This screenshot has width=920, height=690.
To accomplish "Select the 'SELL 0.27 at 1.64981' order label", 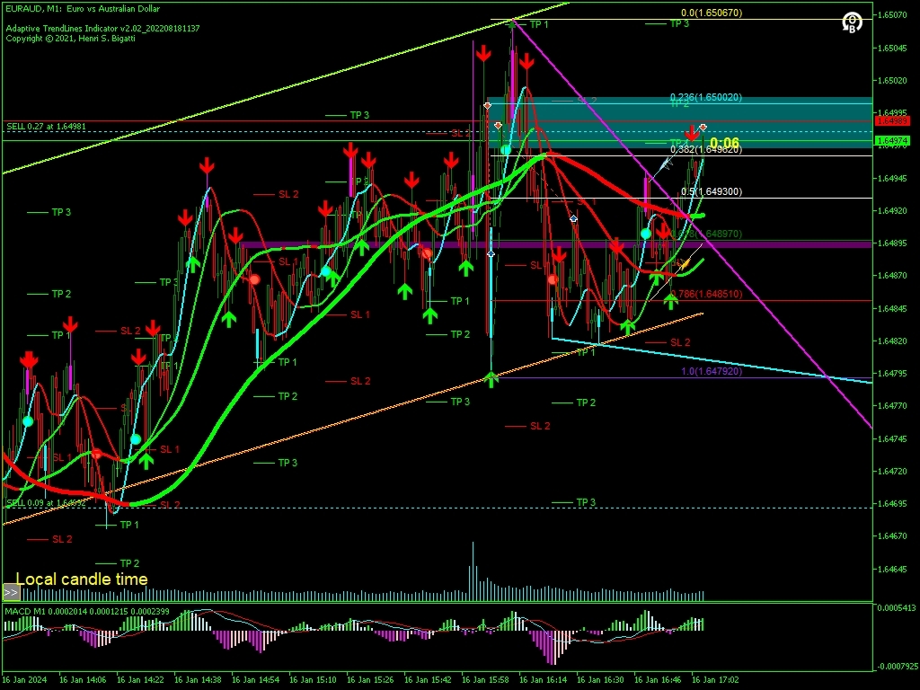I will coord(47,126).
